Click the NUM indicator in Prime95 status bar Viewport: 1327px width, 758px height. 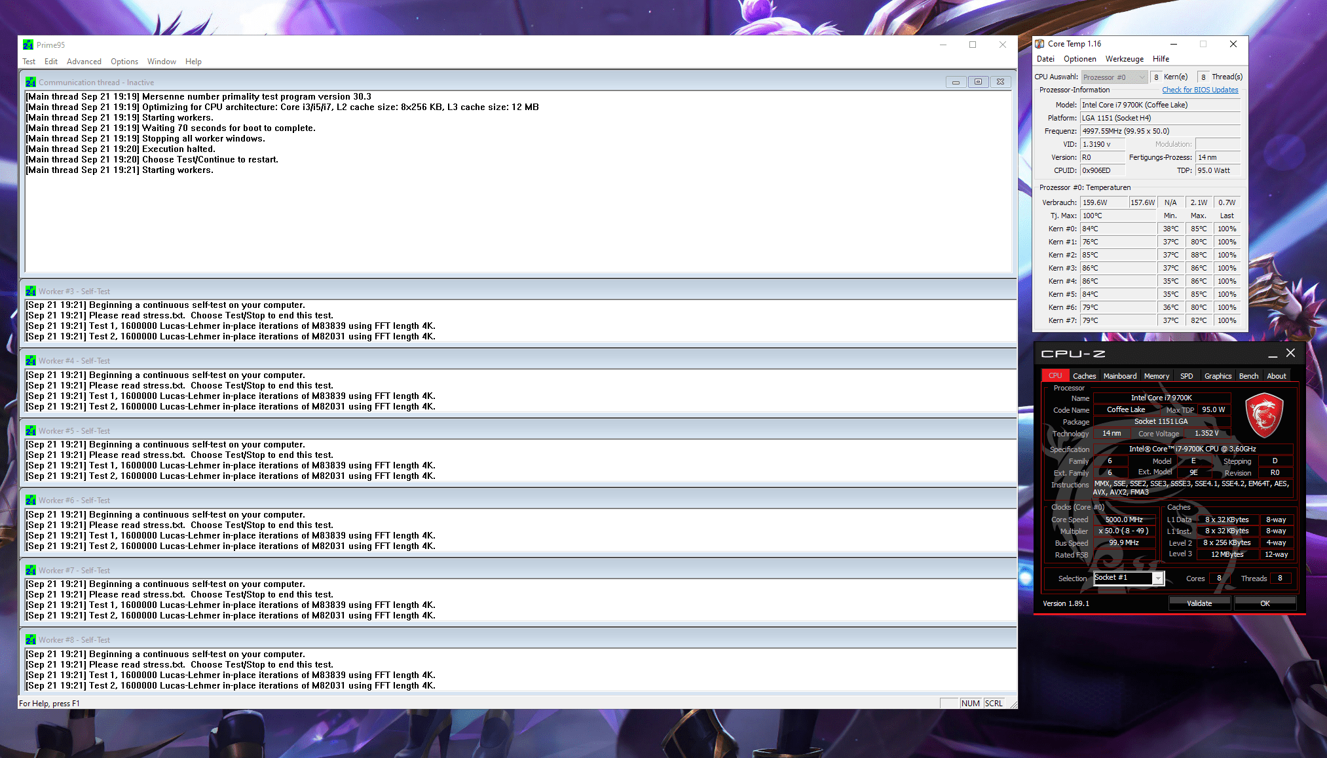(x=971, y=704)
